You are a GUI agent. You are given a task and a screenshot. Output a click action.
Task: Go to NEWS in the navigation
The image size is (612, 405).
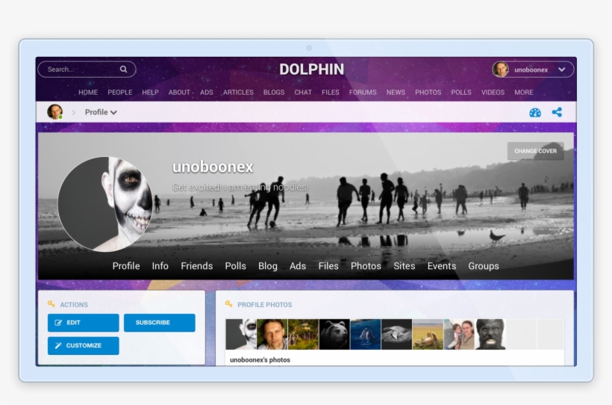[396, 92]
